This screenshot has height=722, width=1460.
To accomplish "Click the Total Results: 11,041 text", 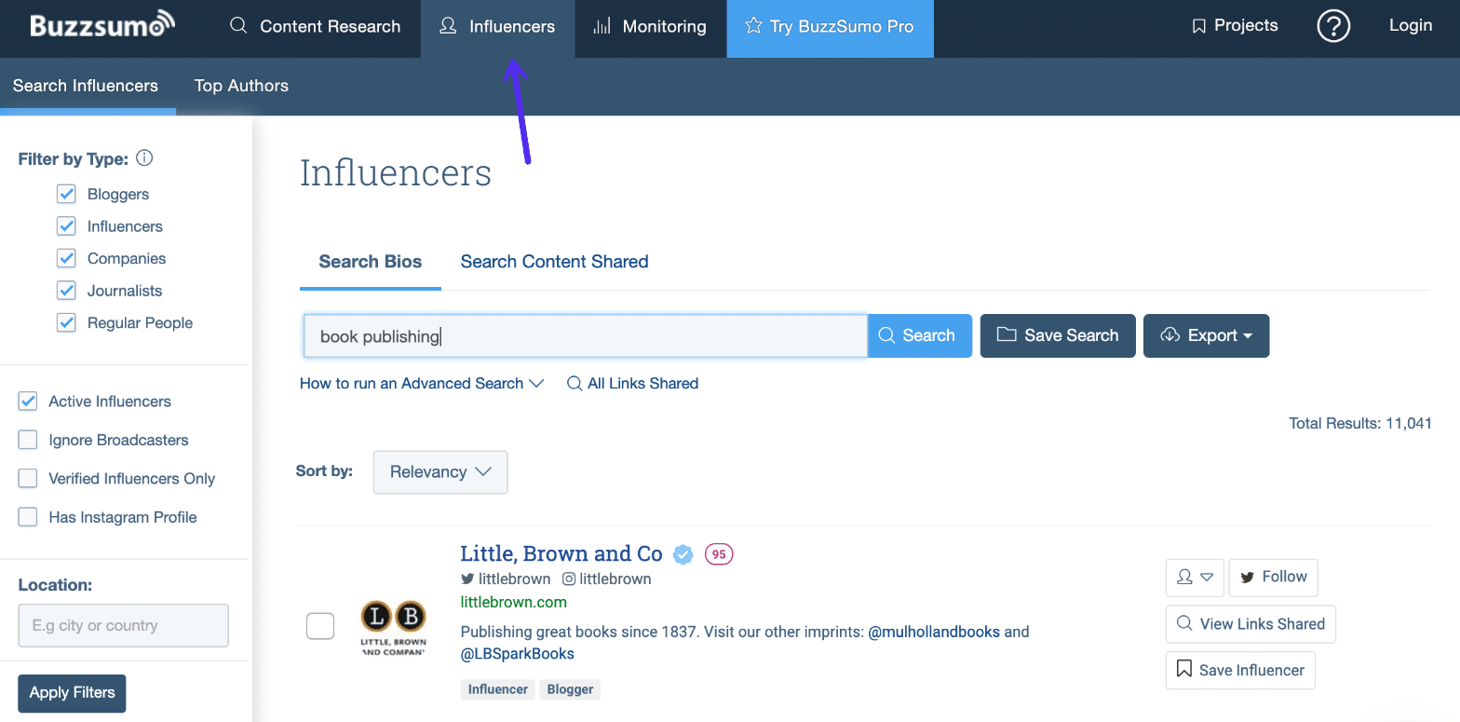I will coord(1359,424).
